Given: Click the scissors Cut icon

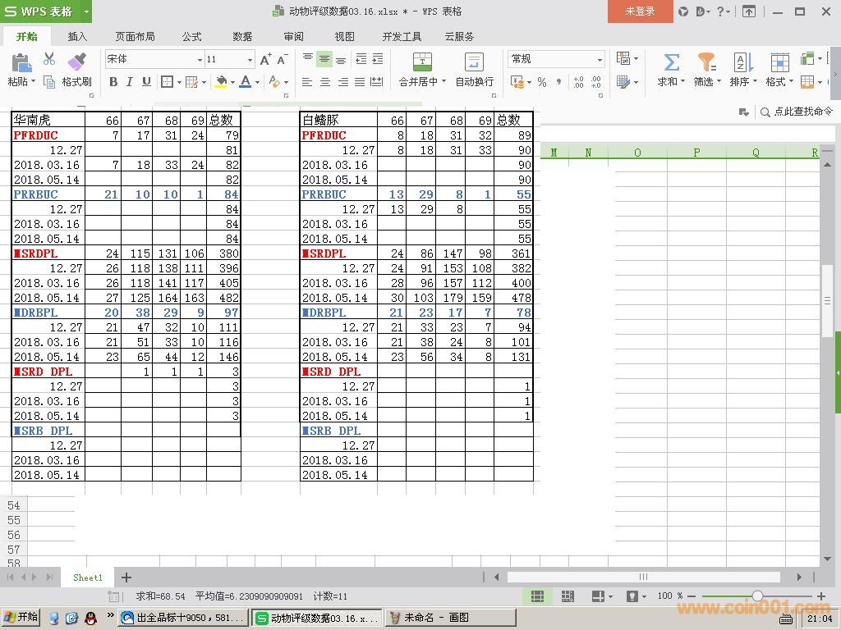Looking at the screenshot, I should point(49,59).
